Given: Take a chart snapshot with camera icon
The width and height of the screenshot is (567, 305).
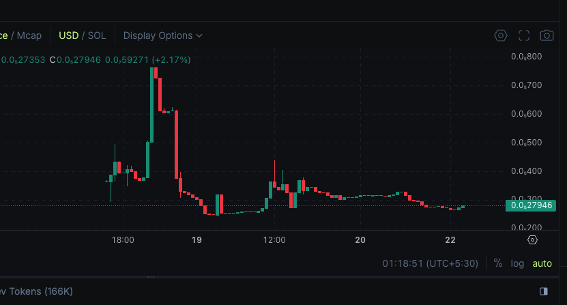Looking at the screenshot, I should [x=547, y=35].
